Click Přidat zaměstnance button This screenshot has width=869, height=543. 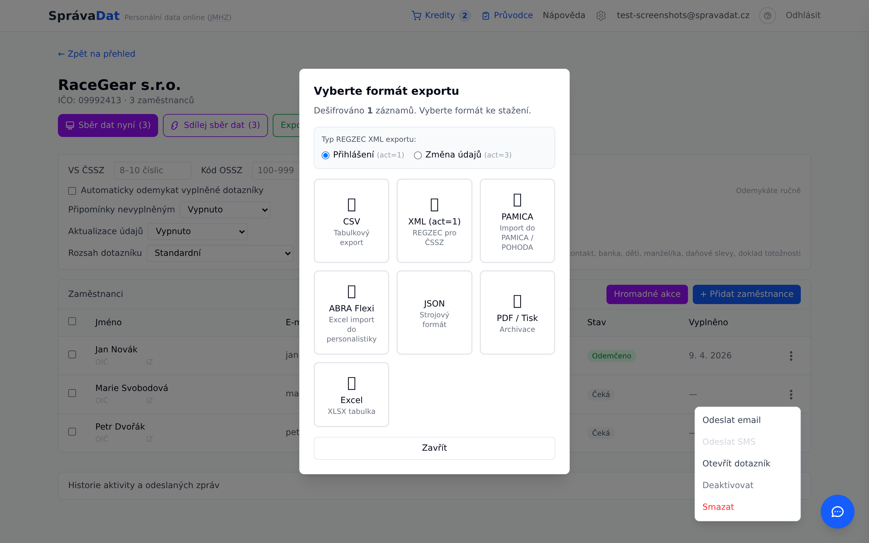(746, 294)
